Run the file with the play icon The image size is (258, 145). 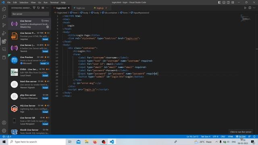tap(245, 8)
